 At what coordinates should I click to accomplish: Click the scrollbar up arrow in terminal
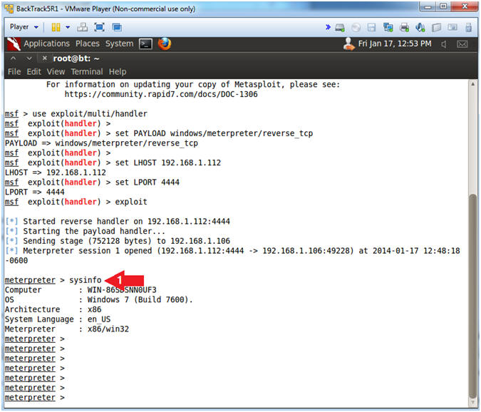click(472, 84)
